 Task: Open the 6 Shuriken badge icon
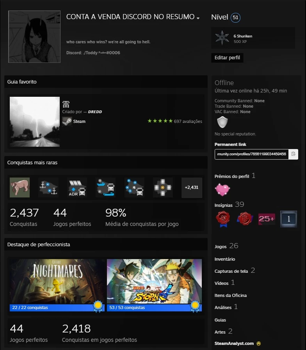point(222,38)
